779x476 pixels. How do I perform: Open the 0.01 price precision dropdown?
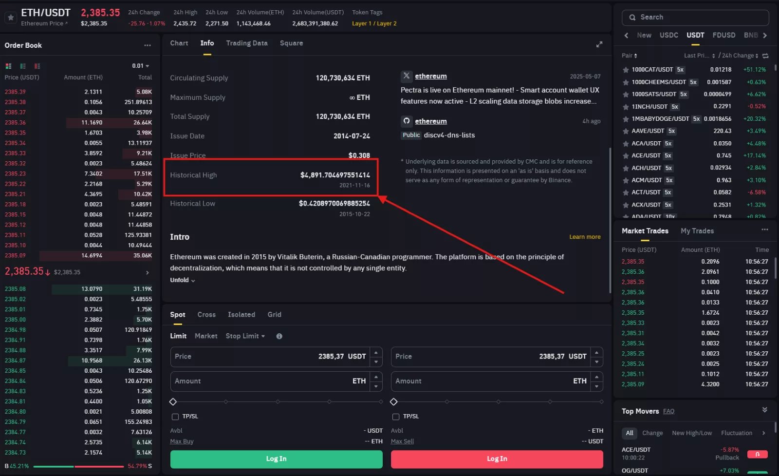pos(141,66)
